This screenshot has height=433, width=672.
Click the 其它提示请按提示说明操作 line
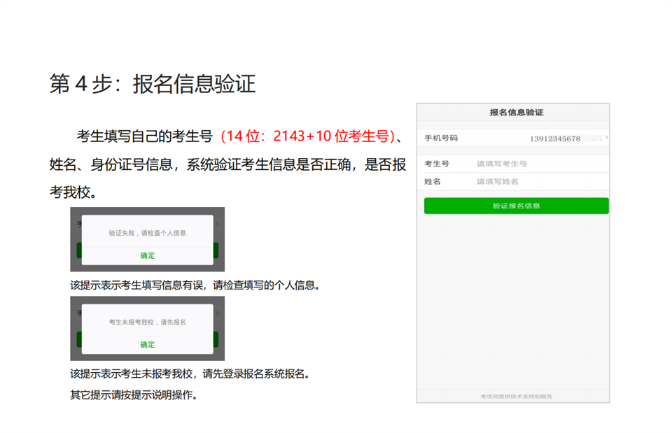click(x=134, y=395)
